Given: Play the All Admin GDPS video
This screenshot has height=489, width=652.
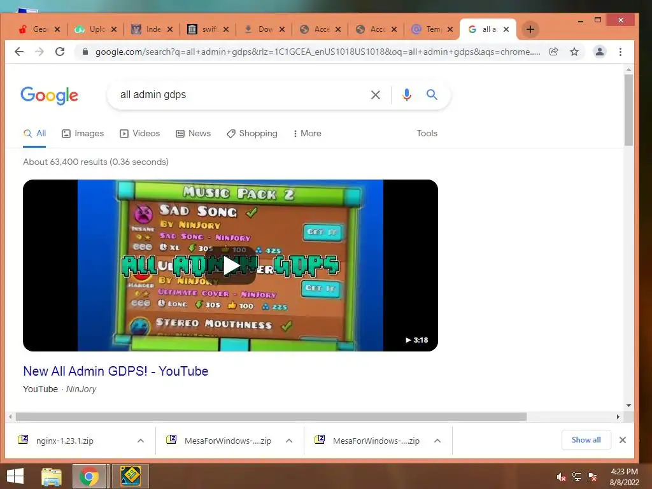Looking at the screenshot, I should [230, 266].
